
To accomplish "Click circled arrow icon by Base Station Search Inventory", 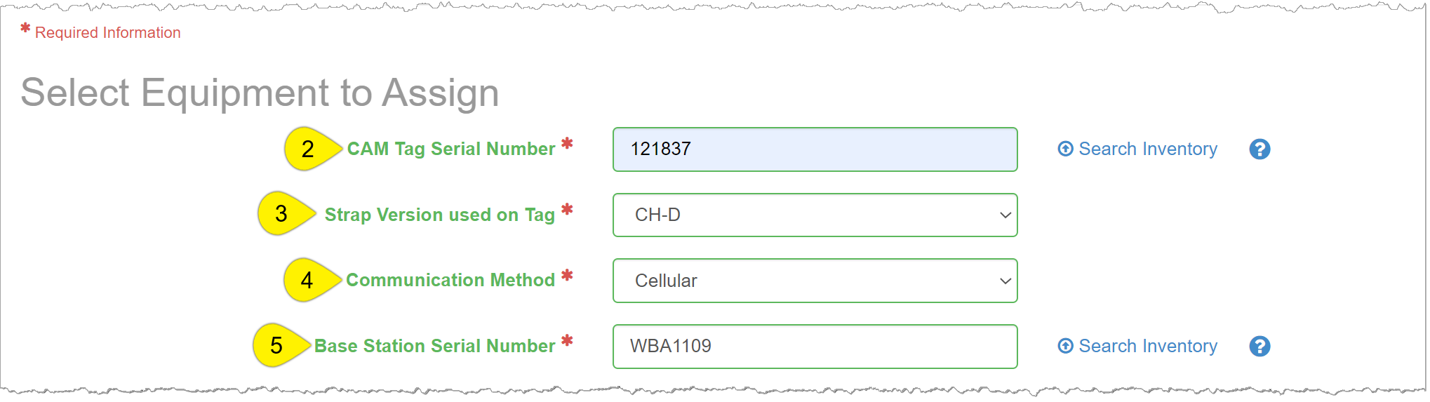I will pyautogui.click(x=1065, y=346).
